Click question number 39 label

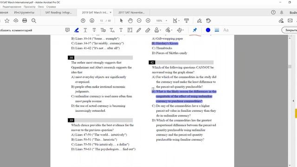point(71,120)
